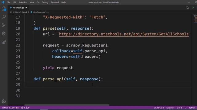Open the Go menu
Viewport: 197px width, 110px height.
pos(38,2)
